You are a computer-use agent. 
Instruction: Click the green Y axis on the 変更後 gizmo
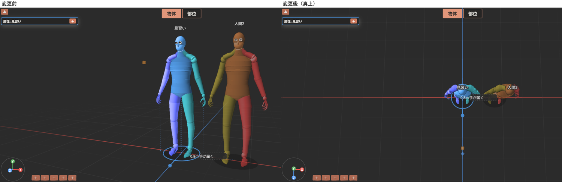coord(294,168)
